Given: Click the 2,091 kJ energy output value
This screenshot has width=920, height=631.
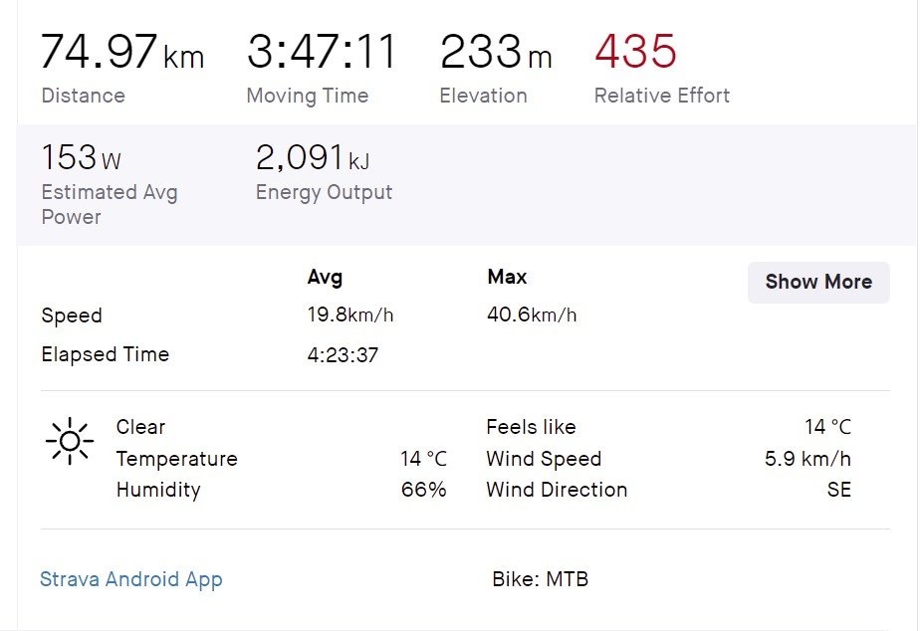Looking at the screenshot, I should pos(313,157).
